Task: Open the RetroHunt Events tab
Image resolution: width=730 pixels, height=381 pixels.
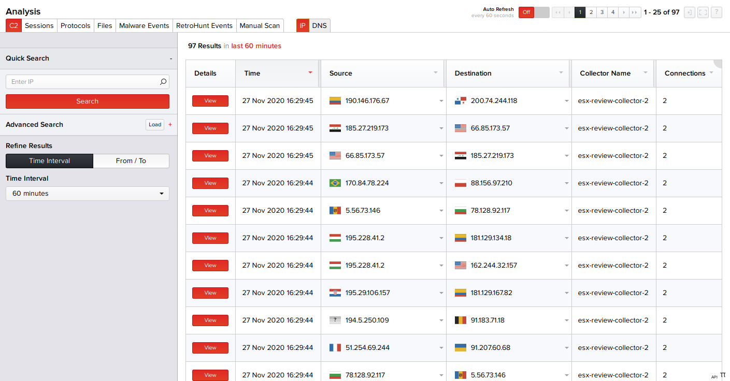Action: point(204,25)
